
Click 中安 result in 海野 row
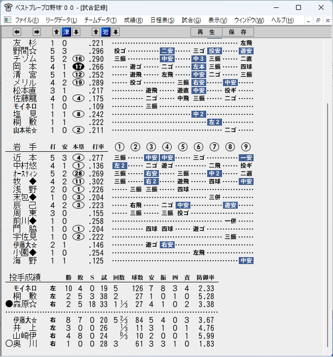pyautogui.click(x=246, y=261)
